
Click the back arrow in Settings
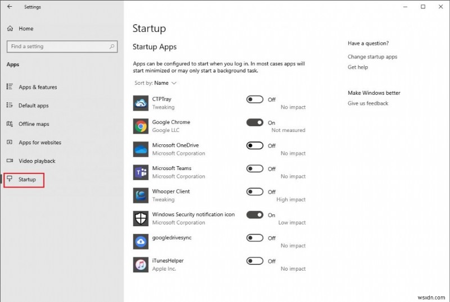coord(10,7)
